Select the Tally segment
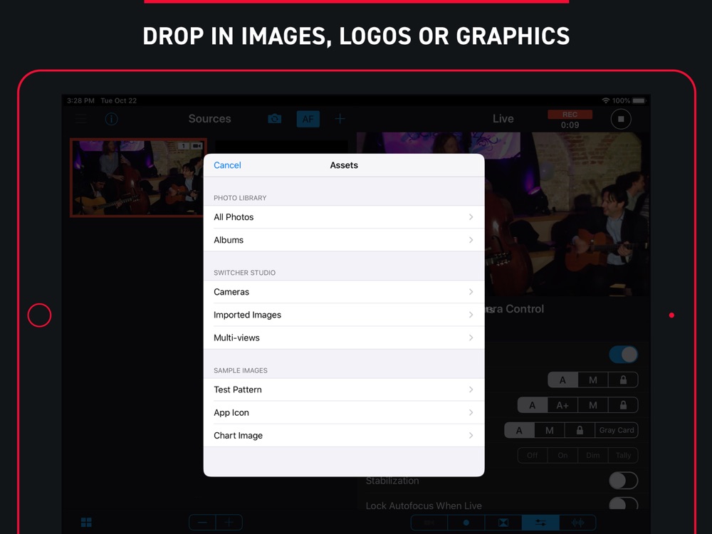Viewport: 712px width, 534px height. click(624, 455)
